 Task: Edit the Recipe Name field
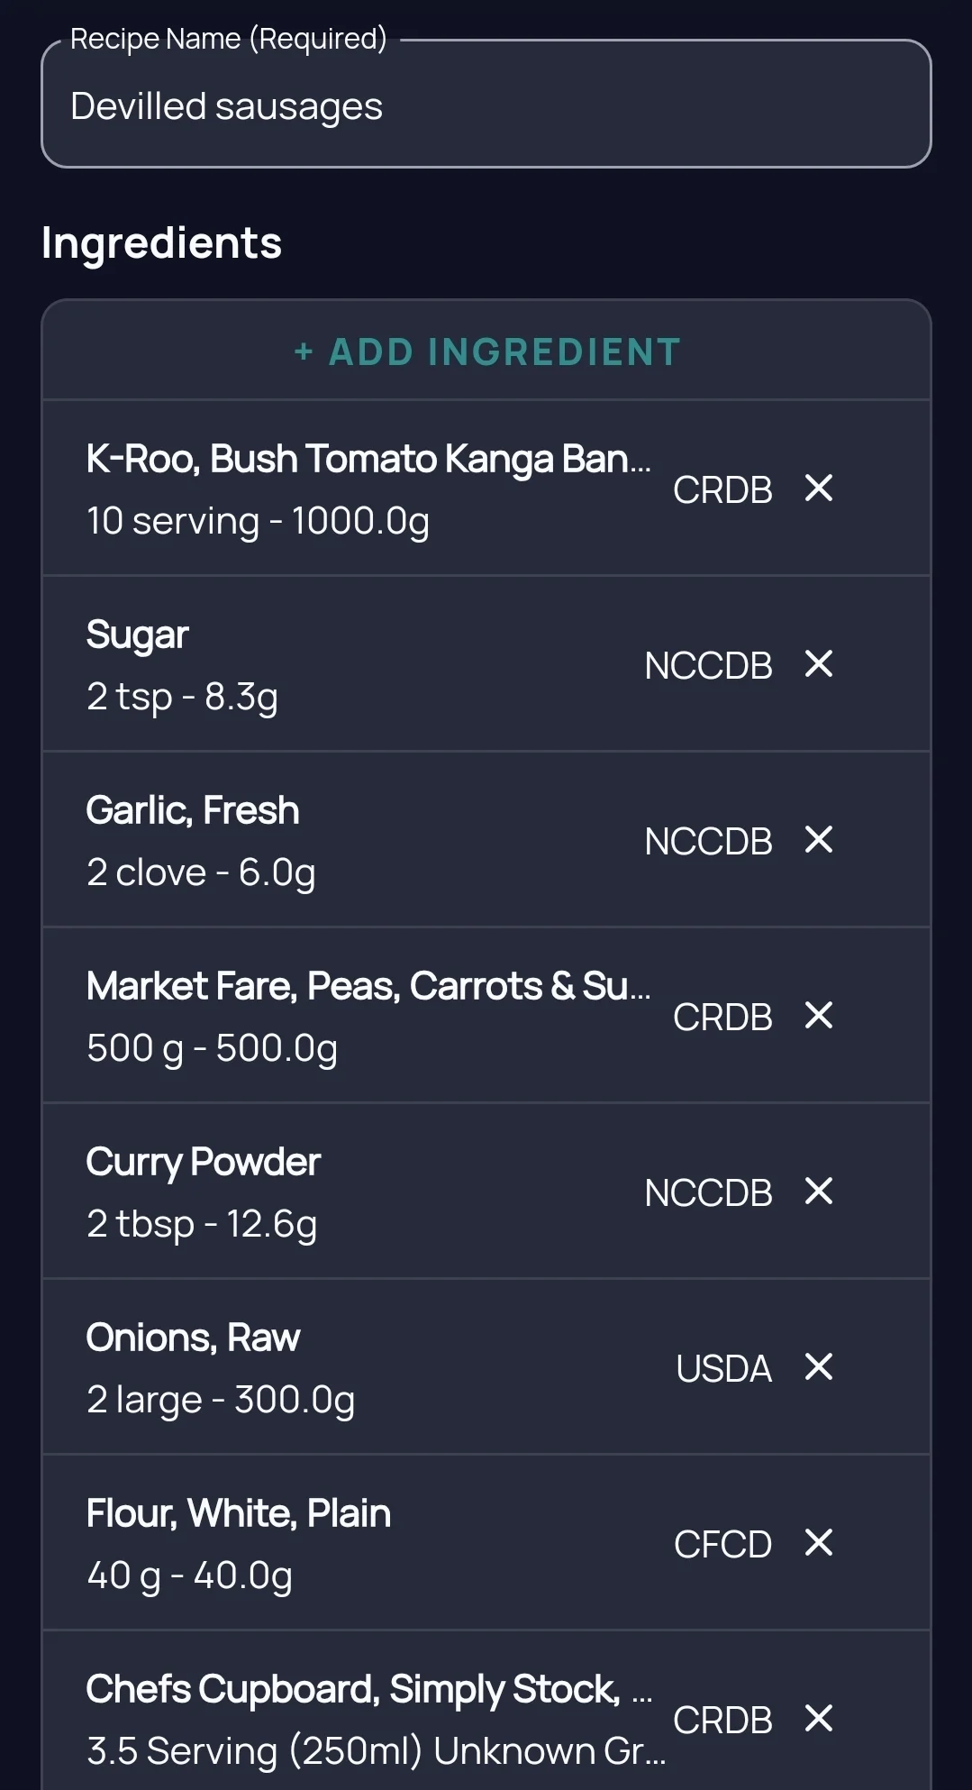[x=486, y=105]
